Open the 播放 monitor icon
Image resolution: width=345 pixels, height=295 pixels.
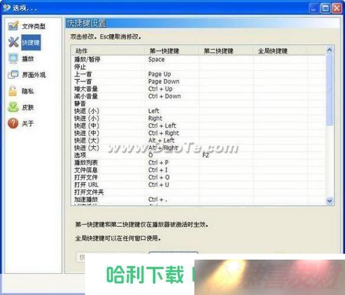pyautogui.click(x=13, y=58)
